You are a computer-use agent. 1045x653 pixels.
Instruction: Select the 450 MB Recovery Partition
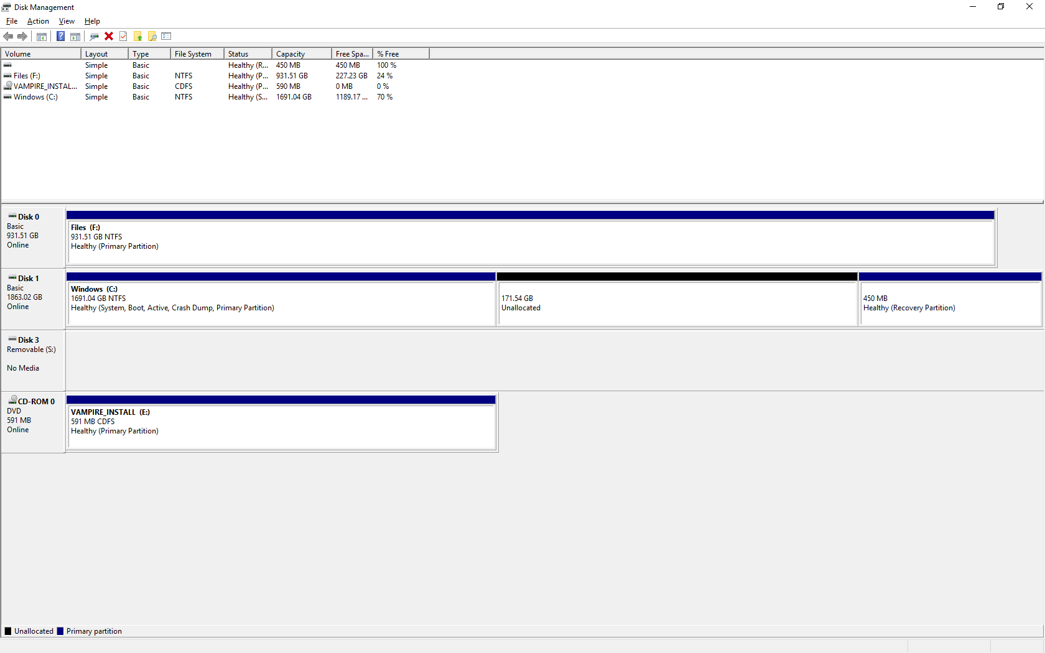point(950,299)
